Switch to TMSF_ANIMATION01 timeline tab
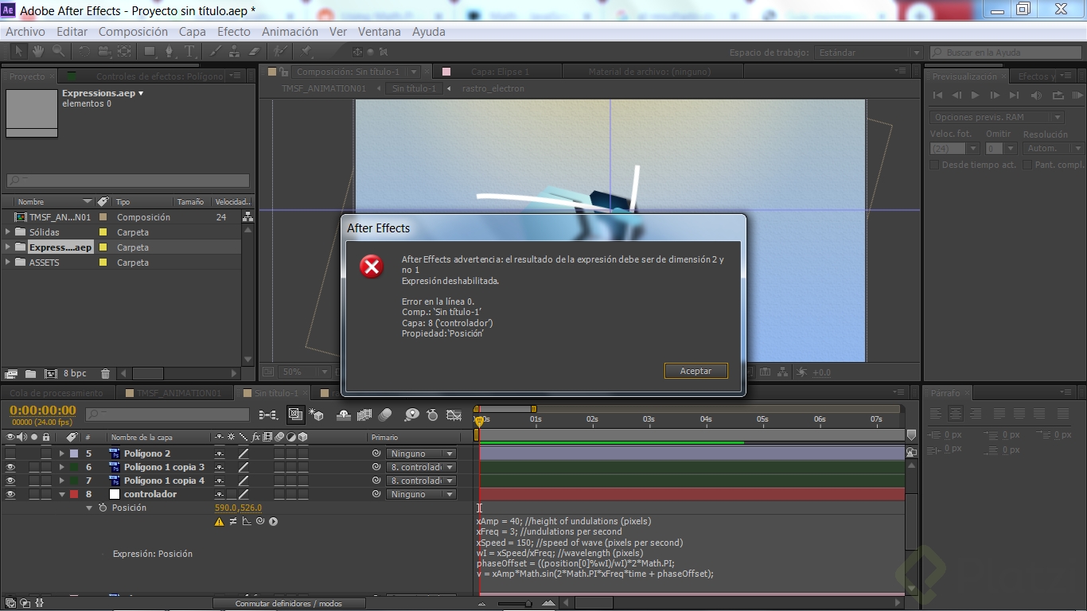 (x=175, y=393)
